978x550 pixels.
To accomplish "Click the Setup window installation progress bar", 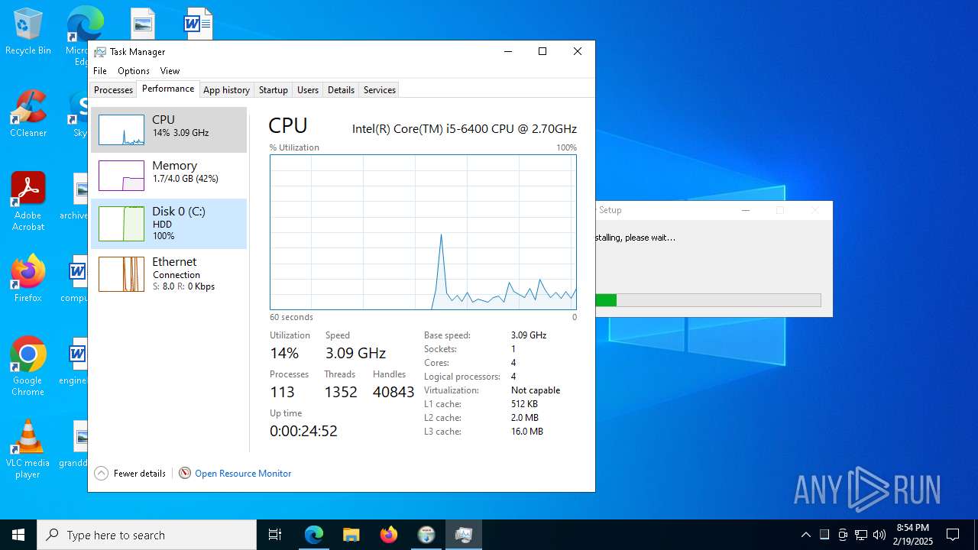I will coord(708,300).
